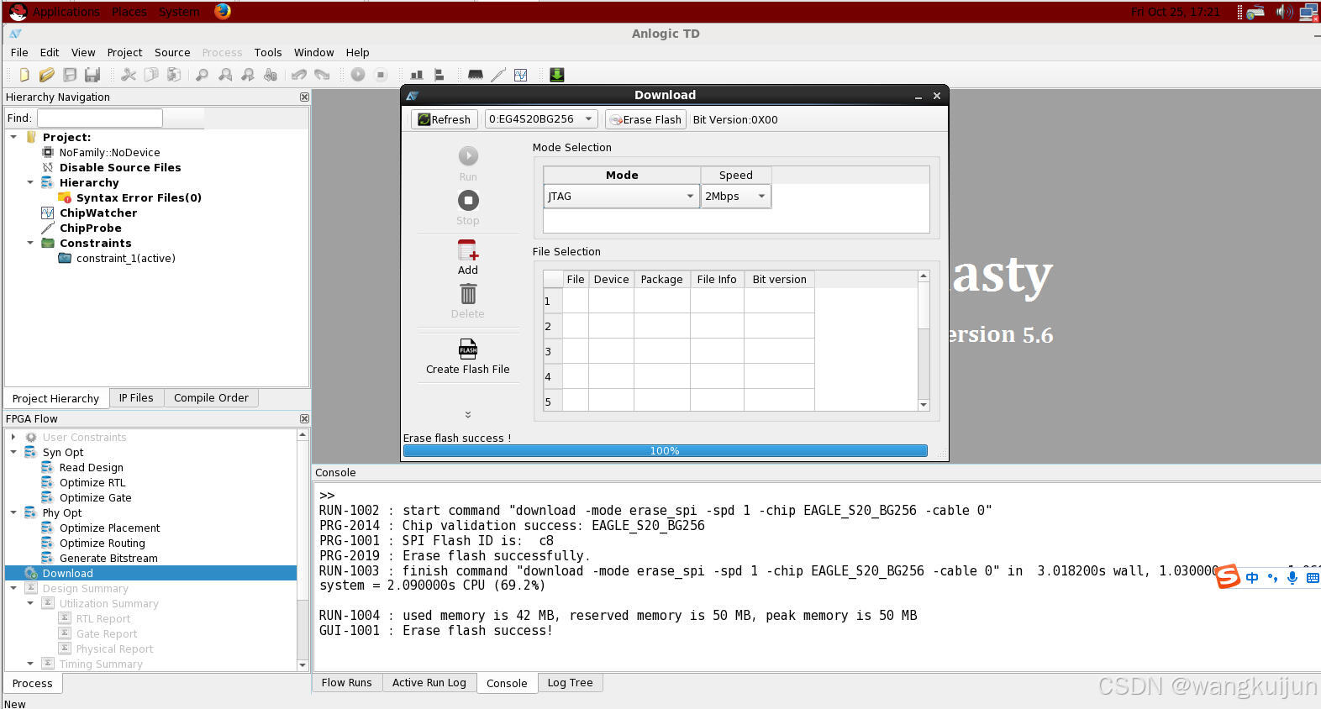The width and height of the screenshot is (1321, 709).
Task: Click the toolbar Run play icon
Action: 358,75
